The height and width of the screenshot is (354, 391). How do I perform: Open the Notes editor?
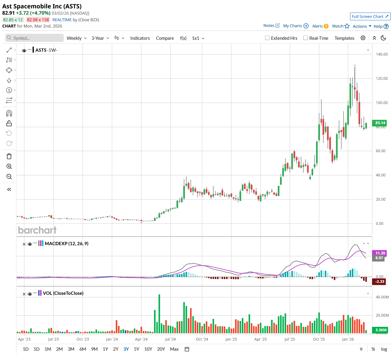tap(271, 26)
